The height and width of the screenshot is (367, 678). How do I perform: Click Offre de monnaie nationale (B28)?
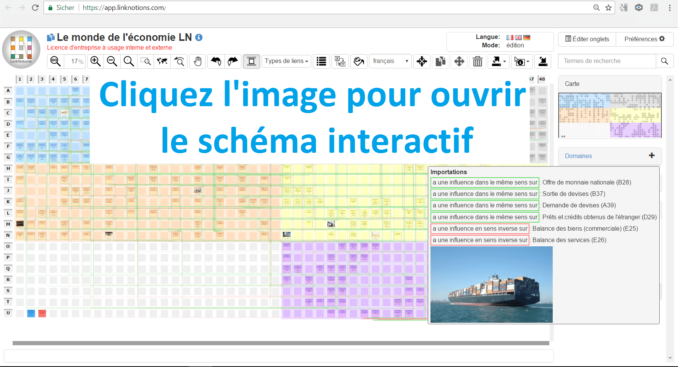click(587, 183)
